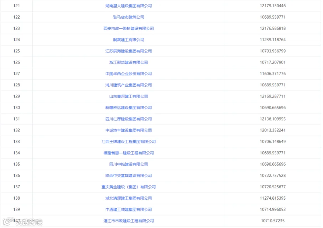Open the 四川仁厚建设集团有限公司 link
The height and width of the screenshot is (228, 323).
128,119
